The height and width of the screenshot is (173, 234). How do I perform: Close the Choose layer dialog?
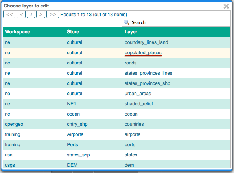coord(226,6)
